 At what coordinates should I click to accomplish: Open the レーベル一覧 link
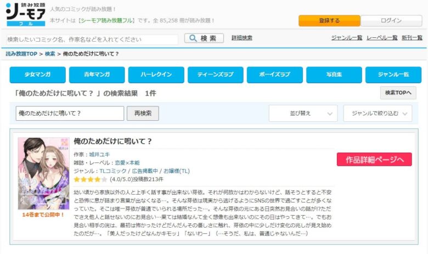(x=382, y=38)
